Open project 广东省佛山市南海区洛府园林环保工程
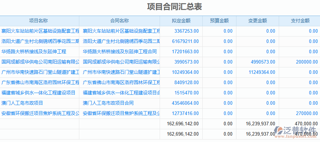The width and height of the screenshot is (320, 142). [x=40, y=82]
